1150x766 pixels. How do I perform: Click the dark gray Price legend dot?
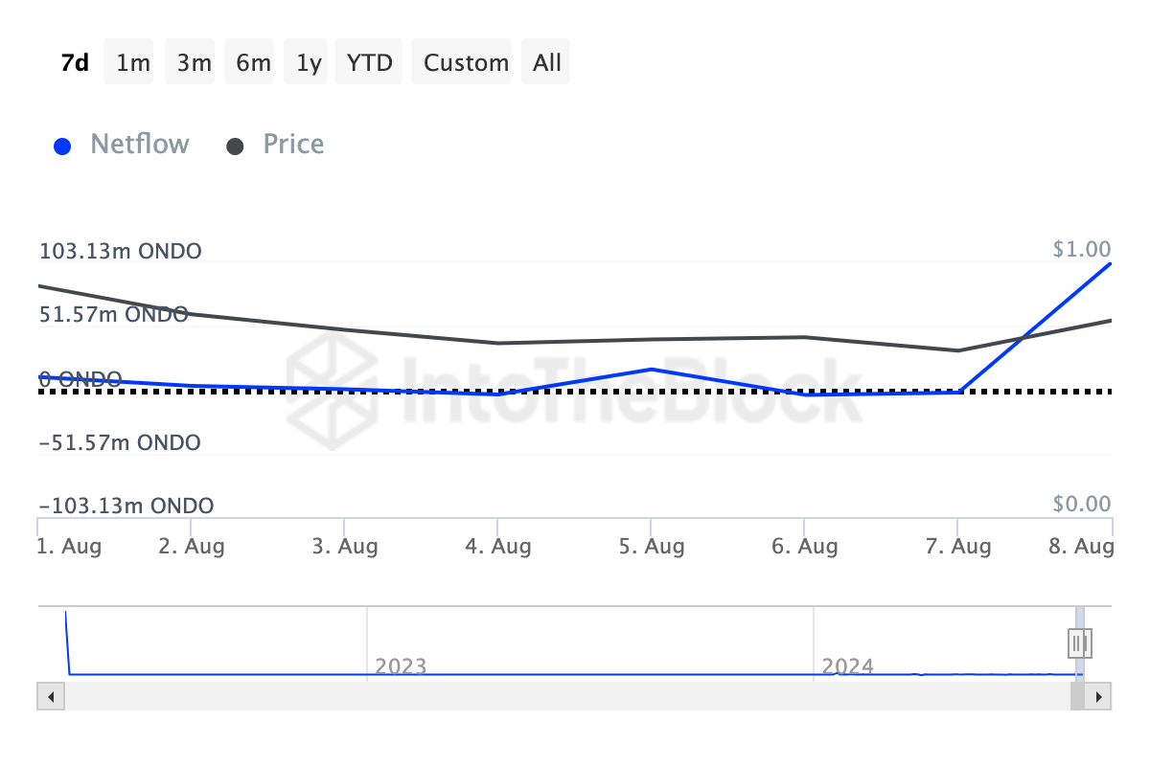(x=236, y=146)
